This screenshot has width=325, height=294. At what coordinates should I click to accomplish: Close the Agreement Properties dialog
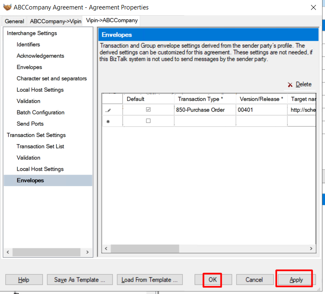[313, 7]
